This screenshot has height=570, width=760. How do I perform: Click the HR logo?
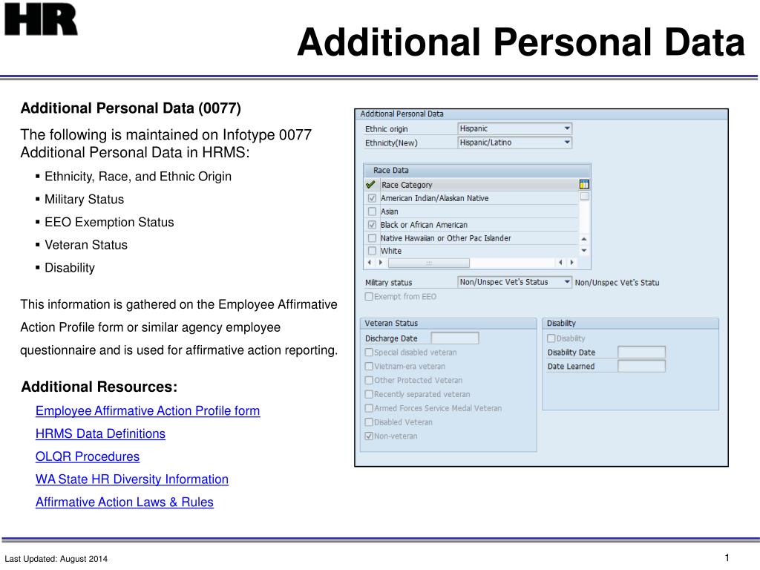[42, 19]
